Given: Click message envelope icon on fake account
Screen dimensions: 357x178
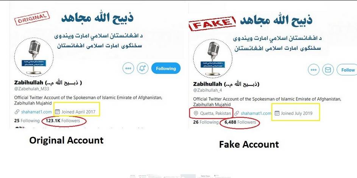Looking at the screenshot, I should pos(328,70).
